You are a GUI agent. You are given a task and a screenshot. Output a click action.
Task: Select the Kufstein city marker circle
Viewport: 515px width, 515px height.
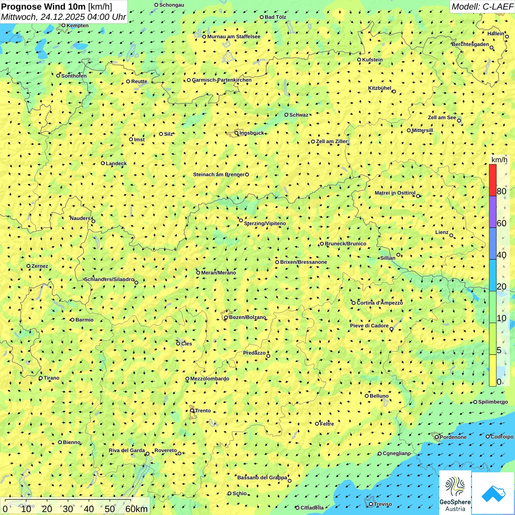coord(359,60)
